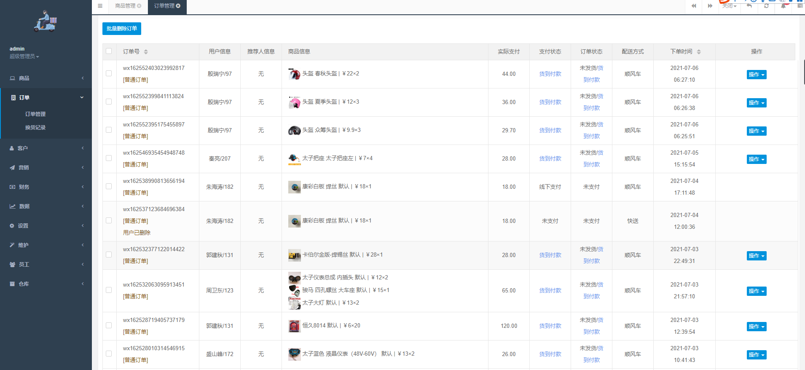805x370 pixels.
Task: Open the 超级管理员 user dropdown
Action: point(24,56)
